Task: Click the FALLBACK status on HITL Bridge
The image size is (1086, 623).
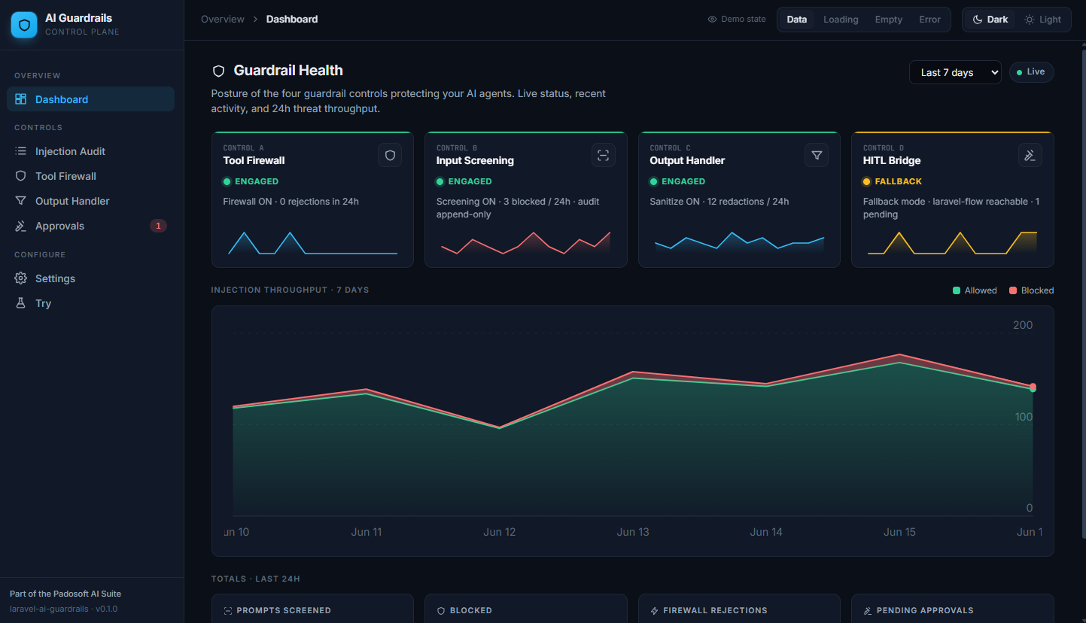Action: [x=893, y=181]
